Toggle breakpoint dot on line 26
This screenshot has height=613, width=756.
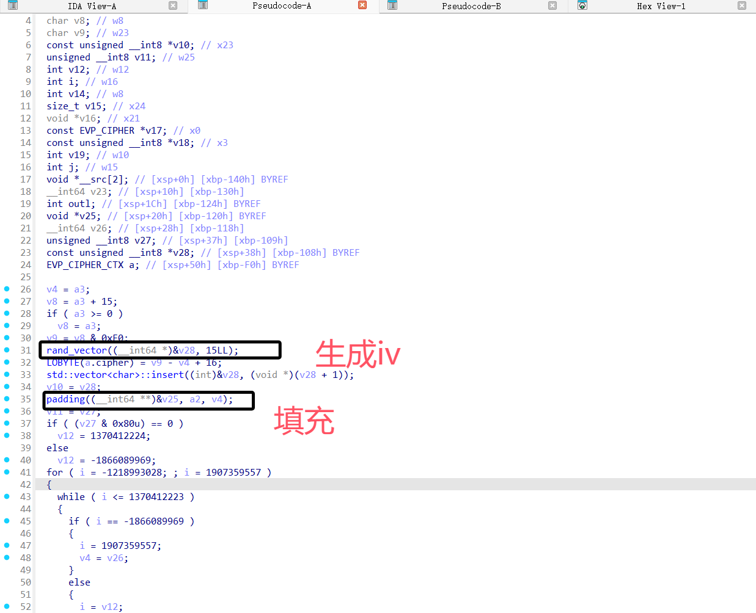point(7,289)
